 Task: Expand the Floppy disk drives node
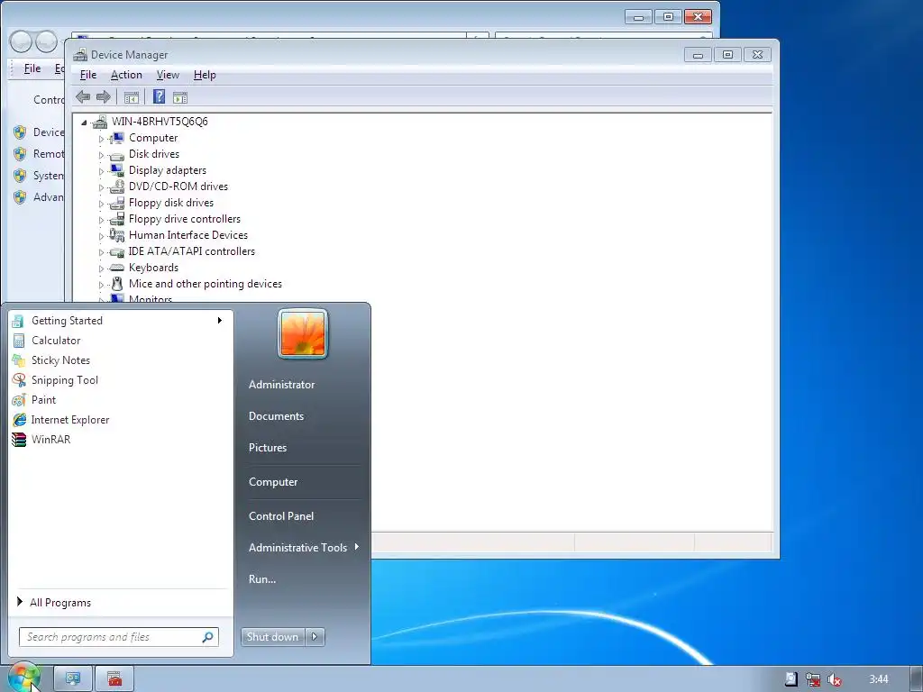(101, 204)
